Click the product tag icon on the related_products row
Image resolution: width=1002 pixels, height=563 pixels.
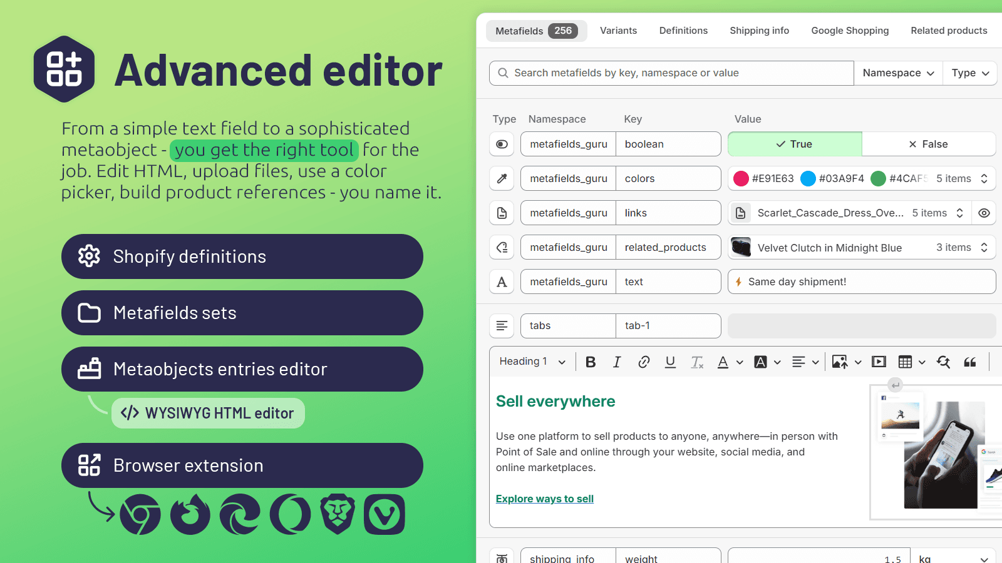click(x=502, y=247)
